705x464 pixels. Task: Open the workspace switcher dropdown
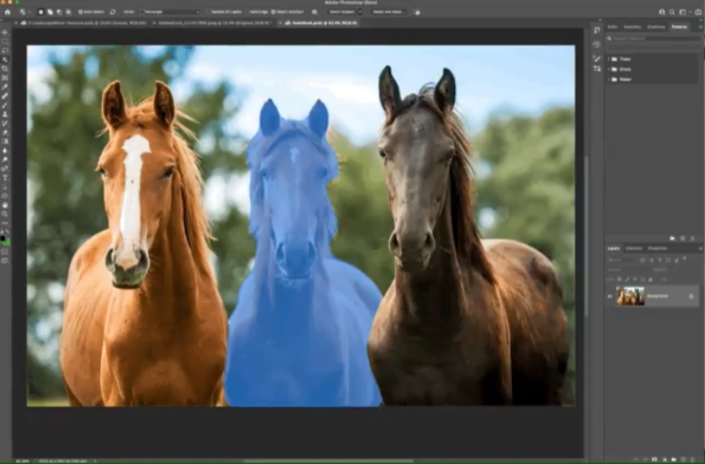pos(684,12)
